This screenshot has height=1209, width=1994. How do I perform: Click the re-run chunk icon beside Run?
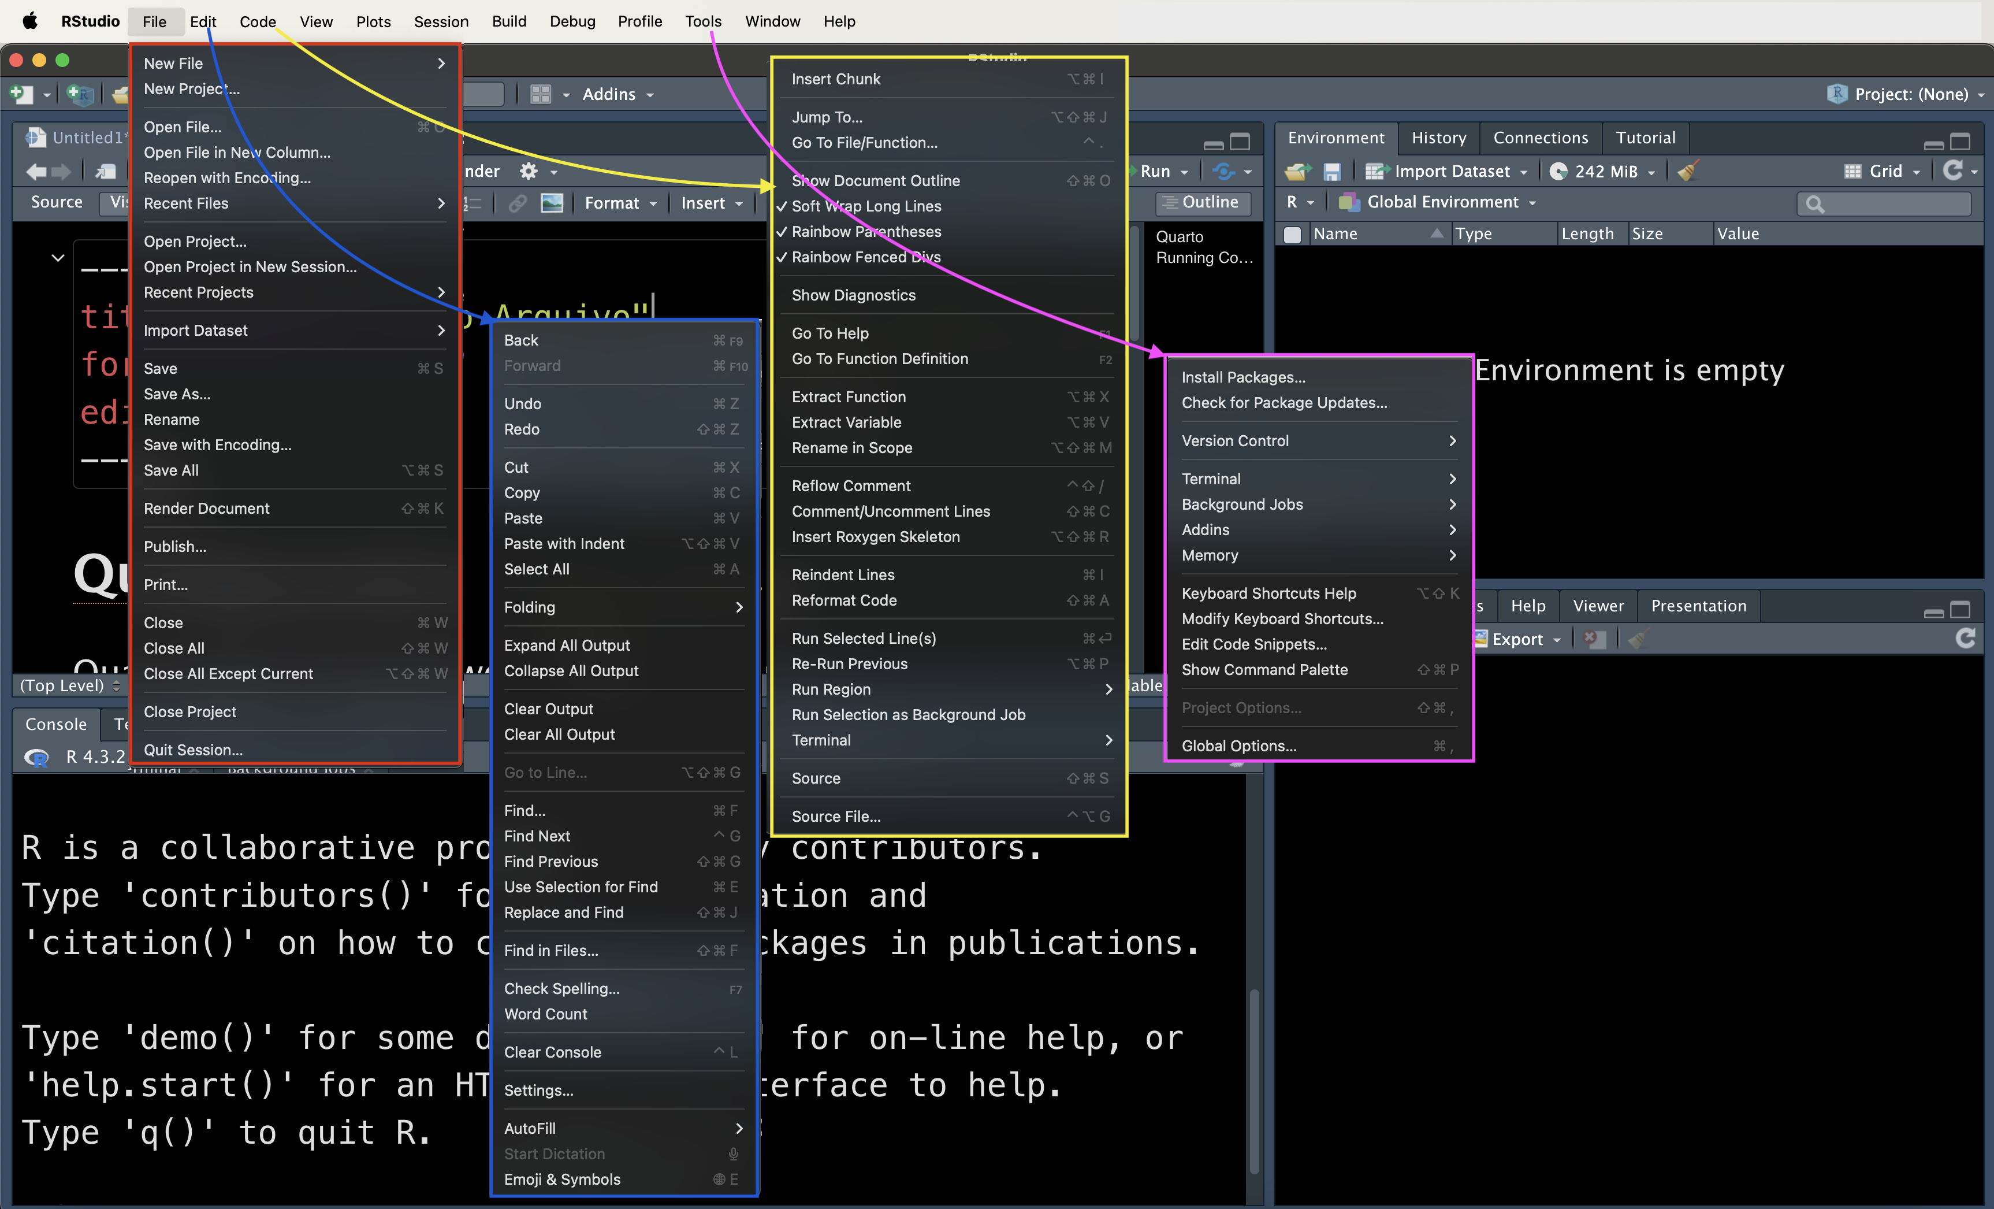coord(1223,172)
